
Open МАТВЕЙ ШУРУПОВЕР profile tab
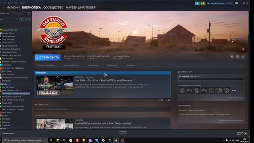pyautogui.click(x=81, y=8)
